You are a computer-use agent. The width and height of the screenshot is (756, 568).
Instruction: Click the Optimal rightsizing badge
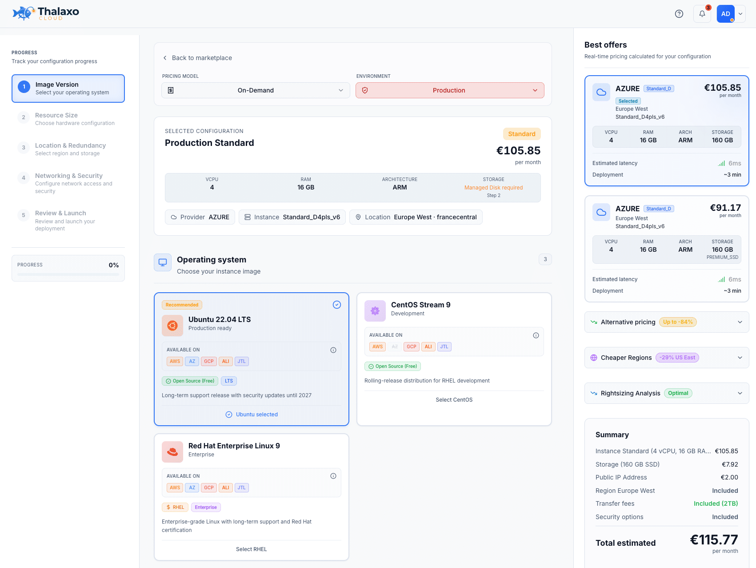click(x=678, y=393)
